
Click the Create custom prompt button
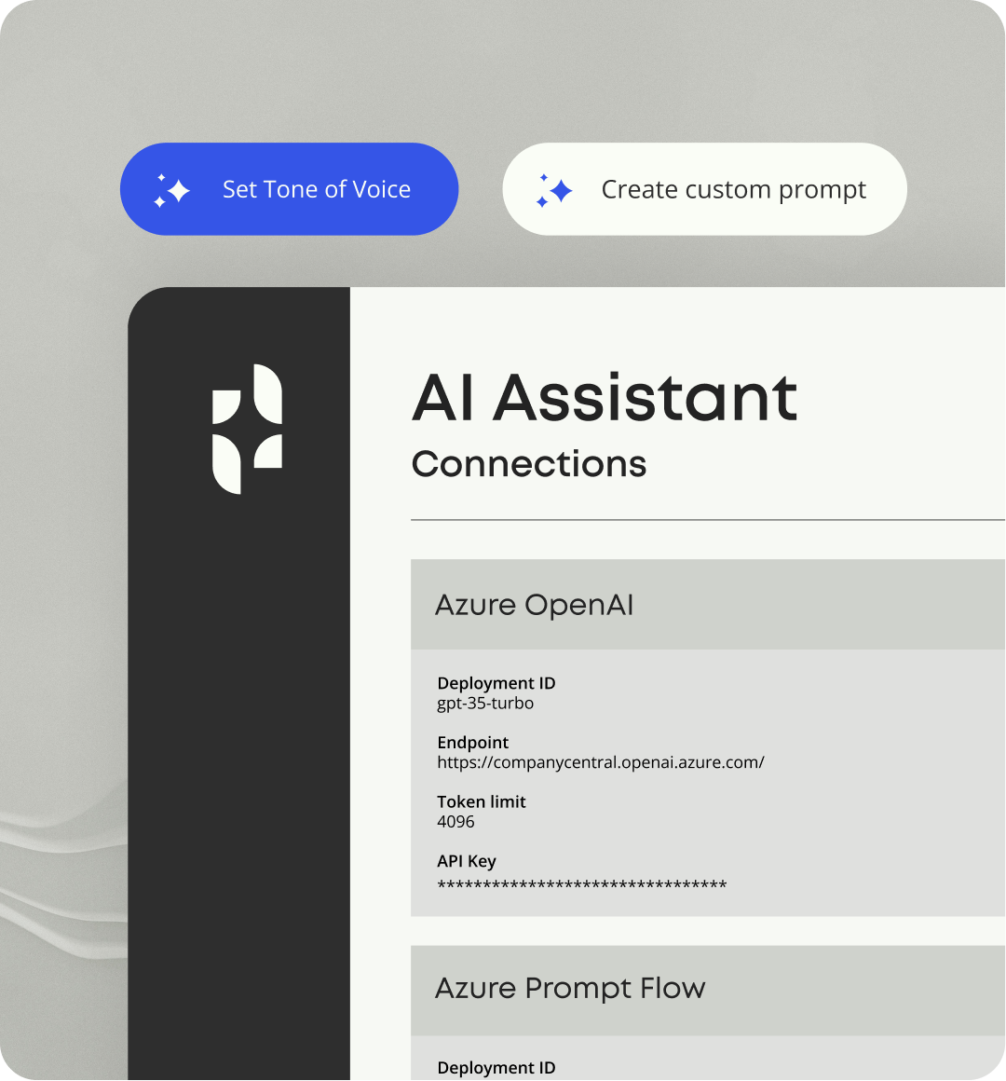point(705,189)
